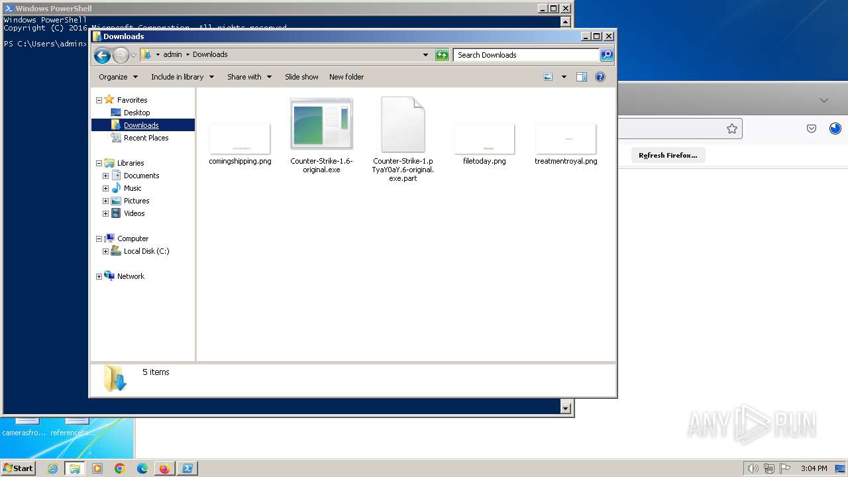The height and width of the screenshot is (477, 848).
Task: Open Include in library menu
Action: tap(183, 77)
